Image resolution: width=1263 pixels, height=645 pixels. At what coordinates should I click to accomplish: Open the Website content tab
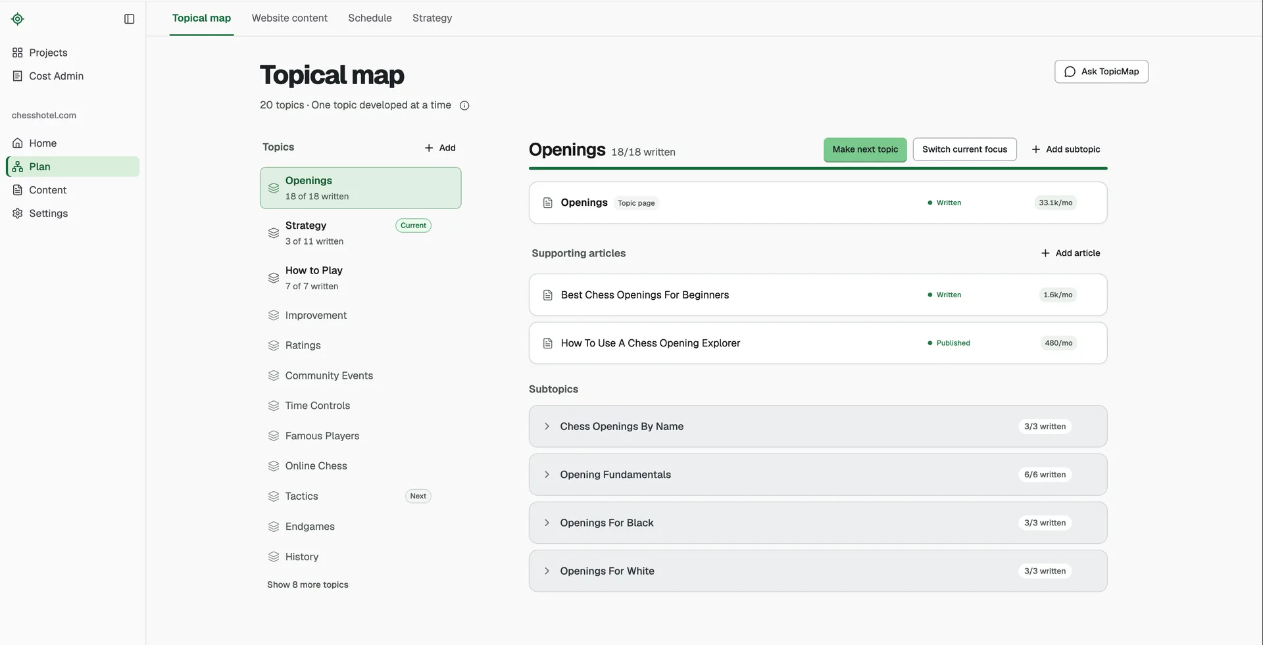289,18
